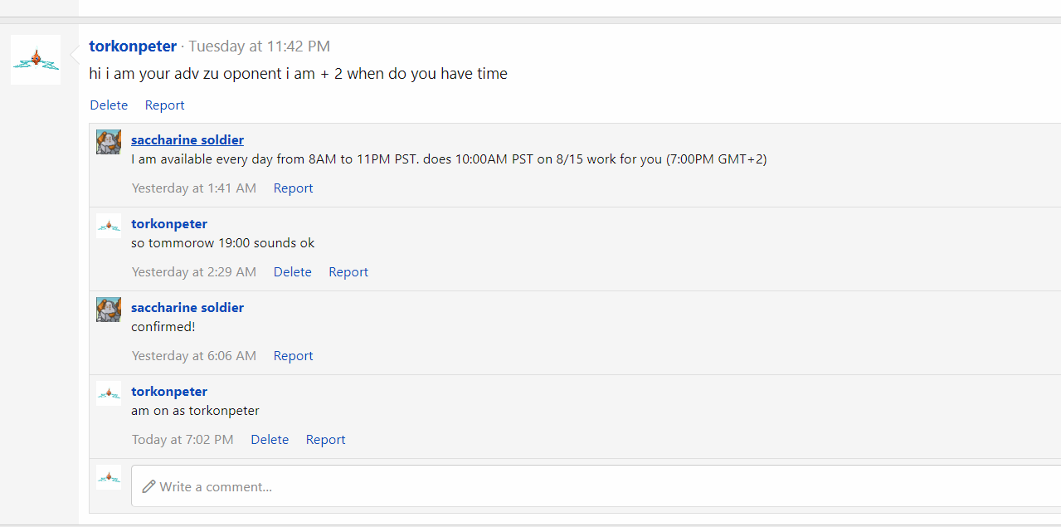1061x527 pixels.
Task: Click pencil icon in comment field
Action: 148,486
